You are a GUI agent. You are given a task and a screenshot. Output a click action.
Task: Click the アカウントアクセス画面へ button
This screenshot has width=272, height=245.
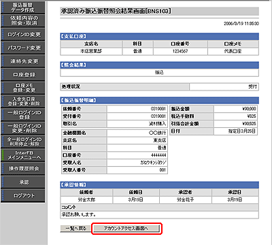pos(126,229)
